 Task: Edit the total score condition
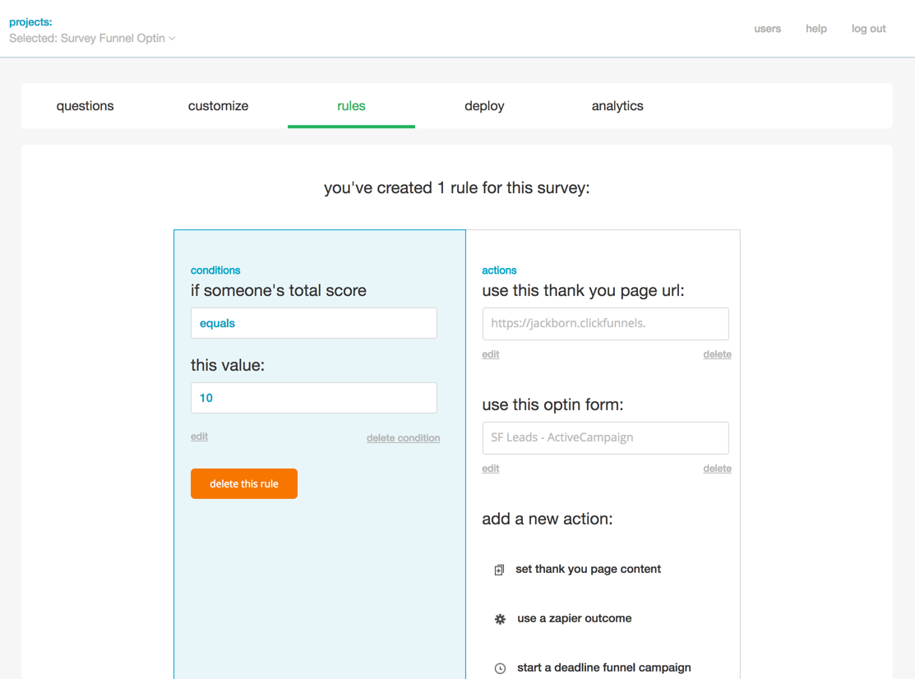click(x=199, y=436)
